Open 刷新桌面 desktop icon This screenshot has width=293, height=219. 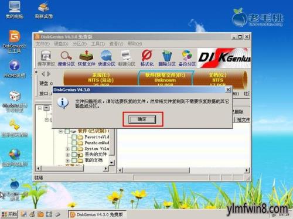[44, 10]
